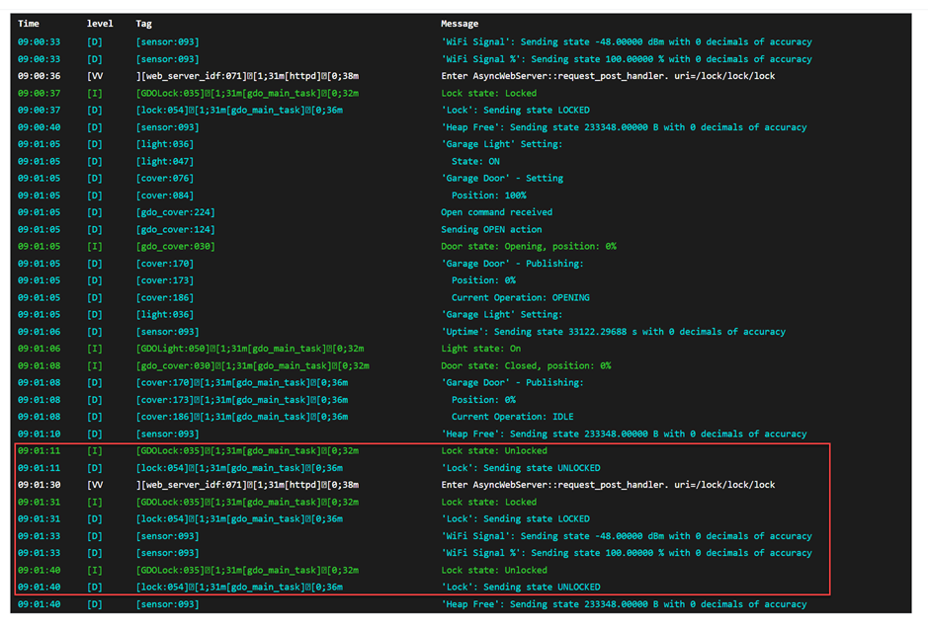Click 'Lock state: Locked' at 09:01:31

[488, 502]
